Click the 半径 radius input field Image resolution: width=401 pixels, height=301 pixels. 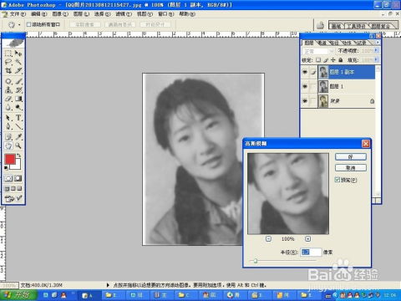coord(311,252)
